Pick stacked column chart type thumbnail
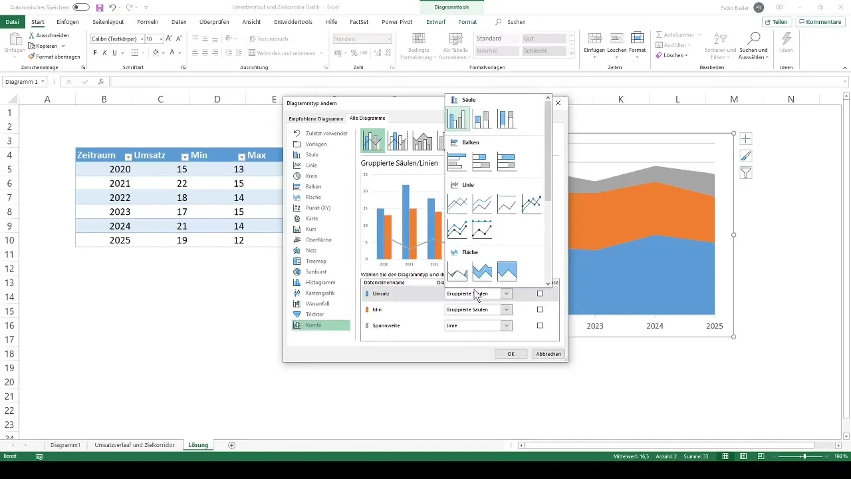This screenshot has width=851, height=479. 482,119
